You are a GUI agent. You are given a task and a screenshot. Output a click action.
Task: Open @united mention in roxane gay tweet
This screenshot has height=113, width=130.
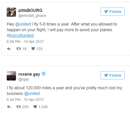pos(32,94)
